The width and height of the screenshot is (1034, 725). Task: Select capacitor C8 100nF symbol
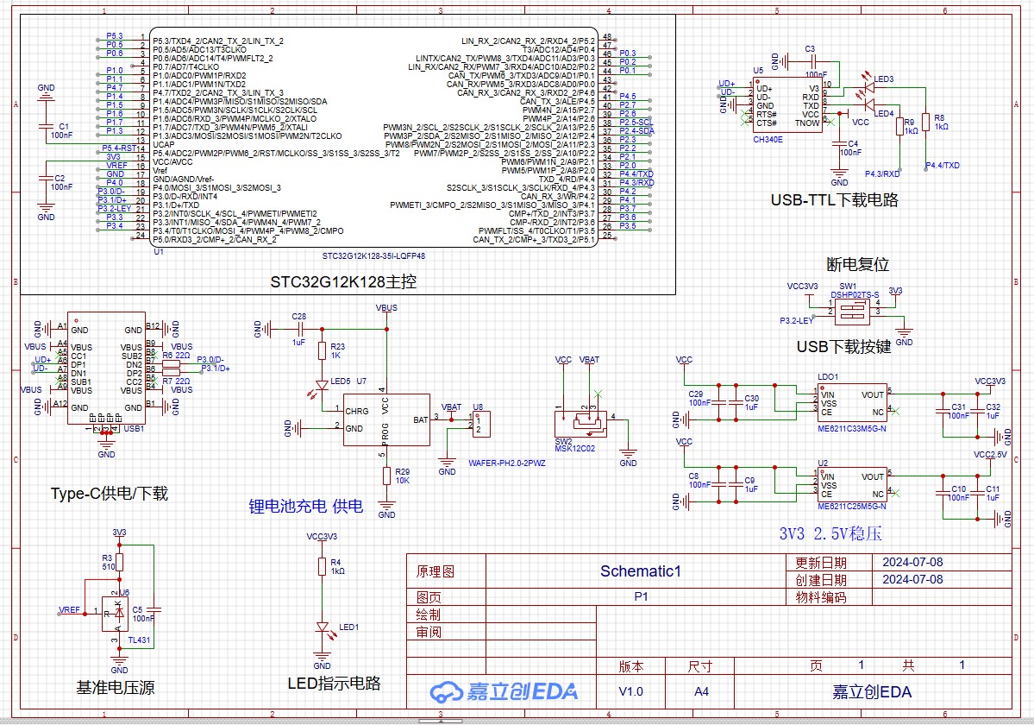click(718, 484)
